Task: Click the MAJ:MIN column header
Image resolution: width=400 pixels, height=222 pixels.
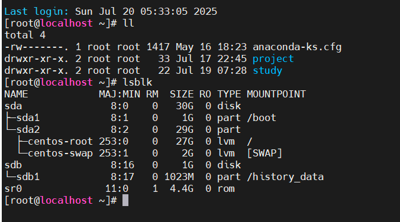Action: pyautogui.click(x=120, y=94)
